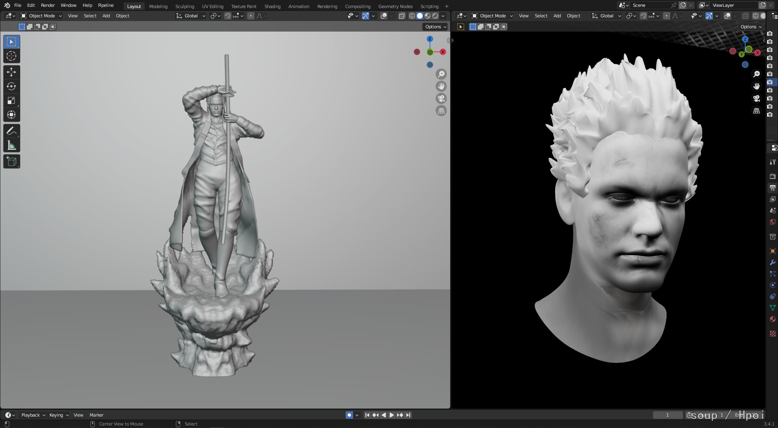The image size is (778, 428).
Task: Switch to Geometry Nodes workspace tab
Action: coord(395,6)
